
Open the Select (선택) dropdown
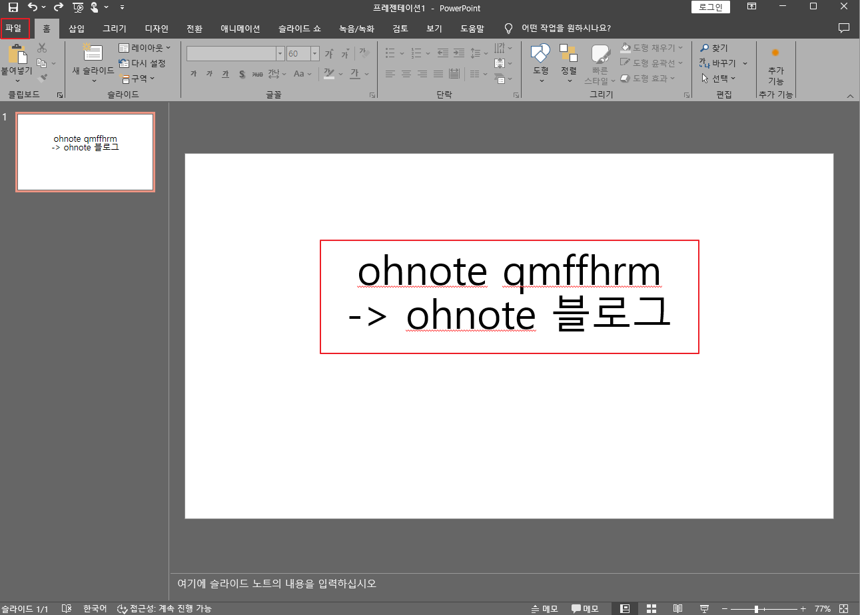(x=718, y=78)
